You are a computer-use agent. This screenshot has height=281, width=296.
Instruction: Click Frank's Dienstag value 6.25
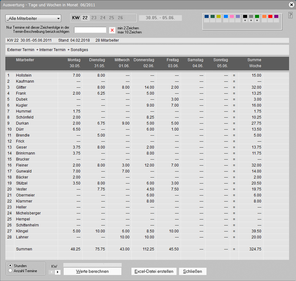tap(101, 93)
